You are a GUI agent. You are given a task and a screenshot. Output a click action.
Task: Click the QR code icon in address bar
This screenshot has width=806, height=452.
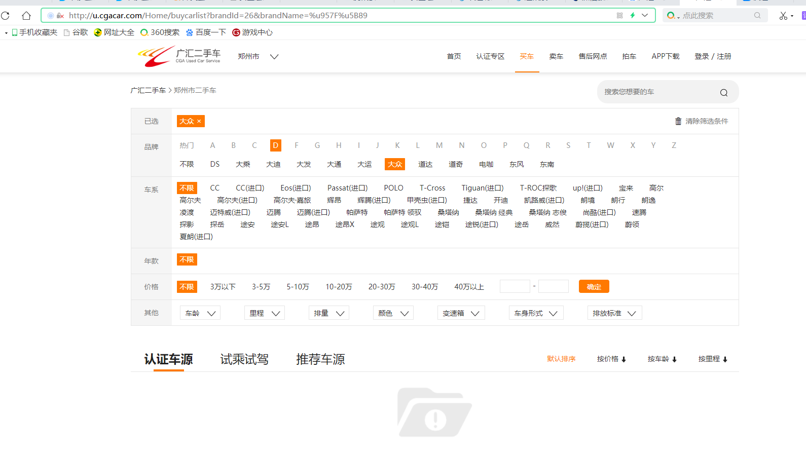(x=619, y=16)
